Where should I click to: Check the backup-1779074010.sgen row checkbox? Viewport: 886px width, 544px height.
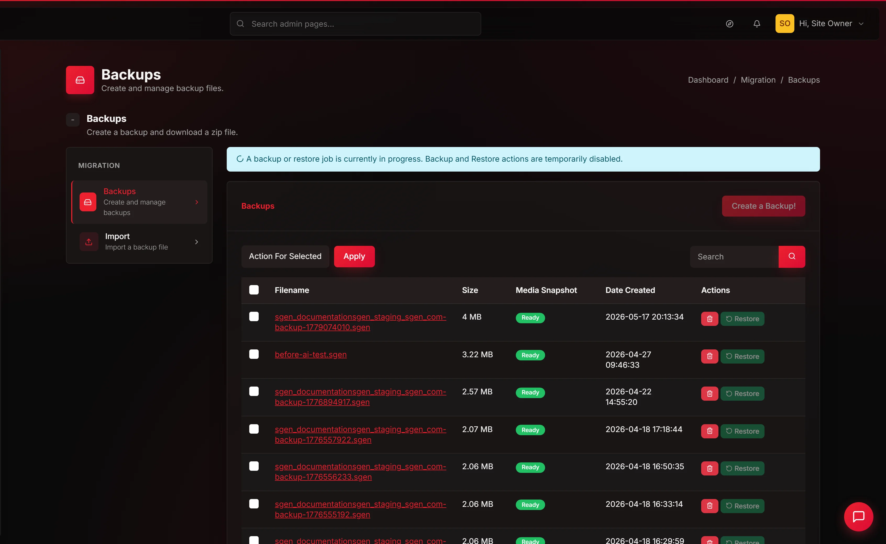(254, 317)
